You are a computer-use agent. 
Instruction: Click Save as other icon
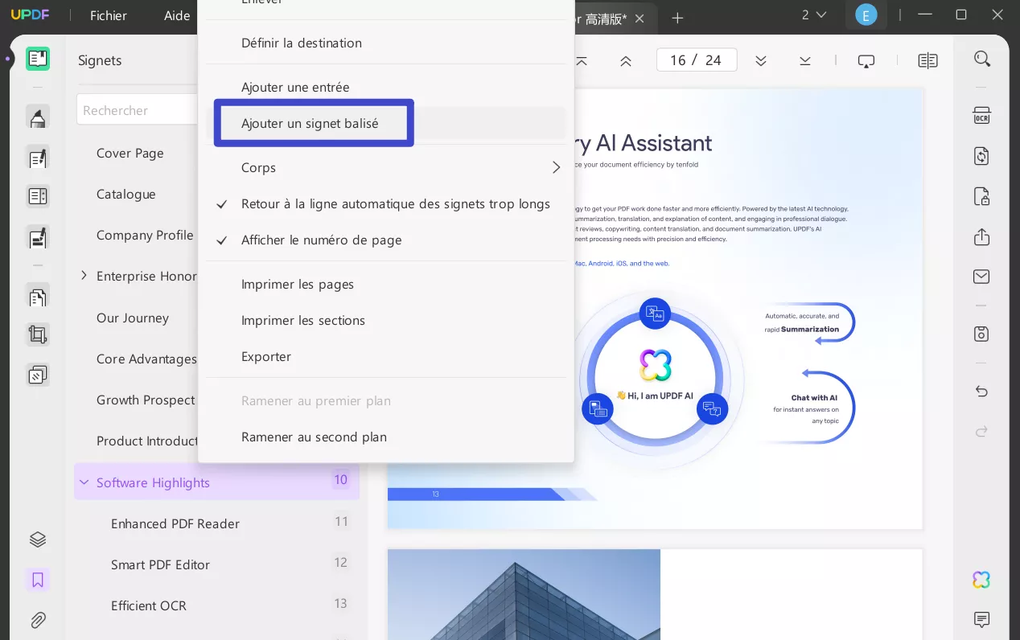pos(981,334)
